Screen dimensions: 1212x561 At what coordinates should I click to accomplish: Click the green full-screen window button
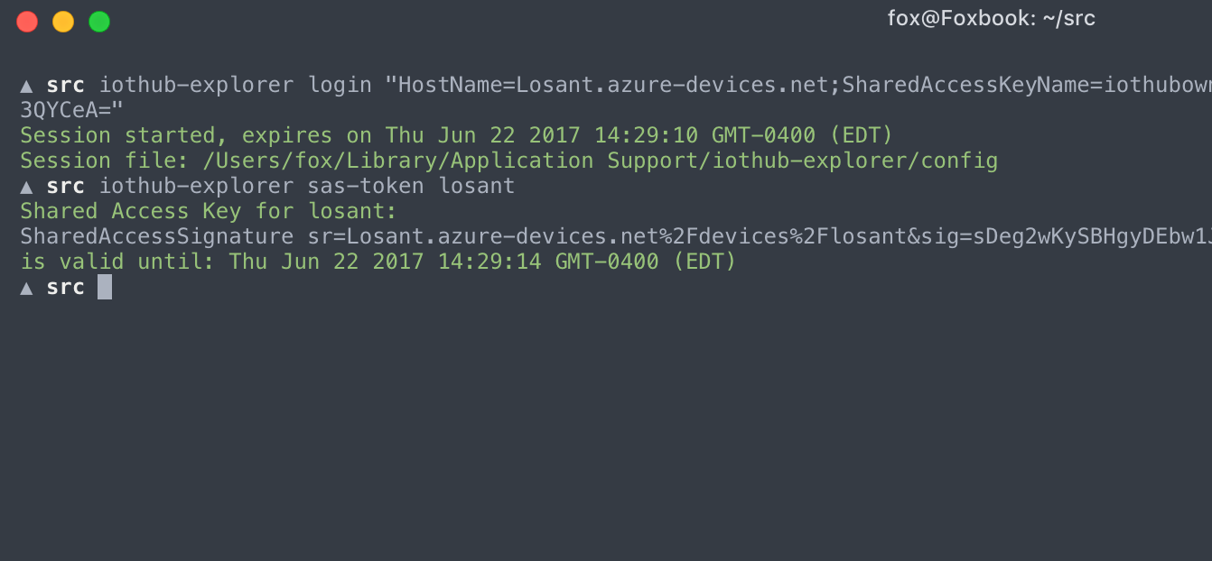pyautogui.click(x=99, y=22)
